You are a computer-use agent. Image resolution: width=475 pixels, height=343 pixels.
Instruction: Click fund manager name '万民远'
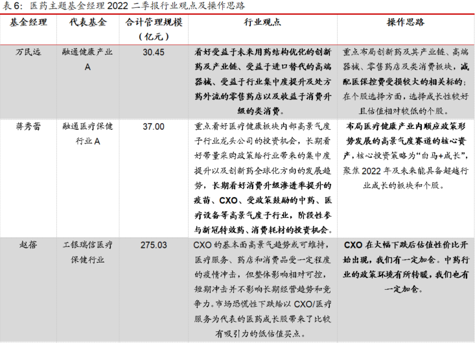coord(28,52)
